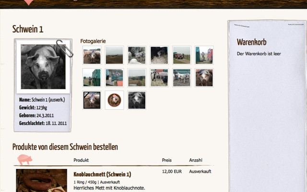Click the Produkt column header
The height and width of the screenshot is (192, 307).
click(81, 160)
